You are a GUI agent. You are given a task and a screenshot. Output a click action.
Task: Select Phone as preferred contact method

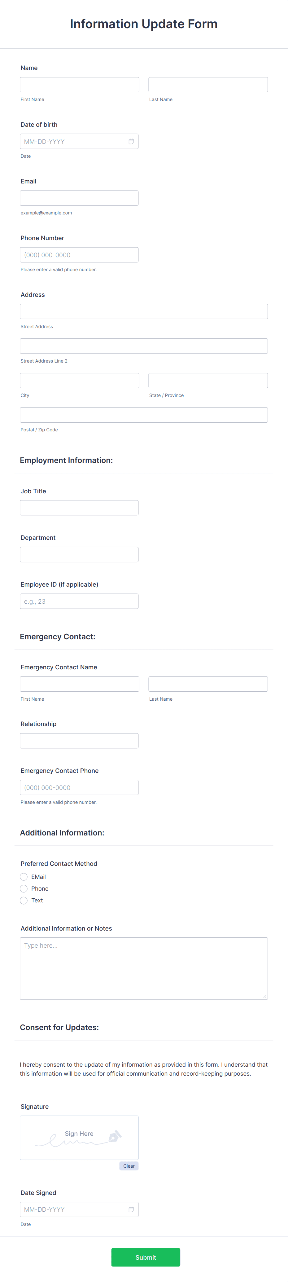coord(23,888)
